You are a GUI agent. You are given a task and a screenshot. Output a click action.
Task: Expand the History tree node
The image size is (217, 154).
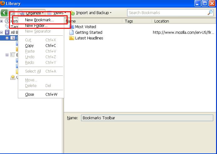(2, 21)
